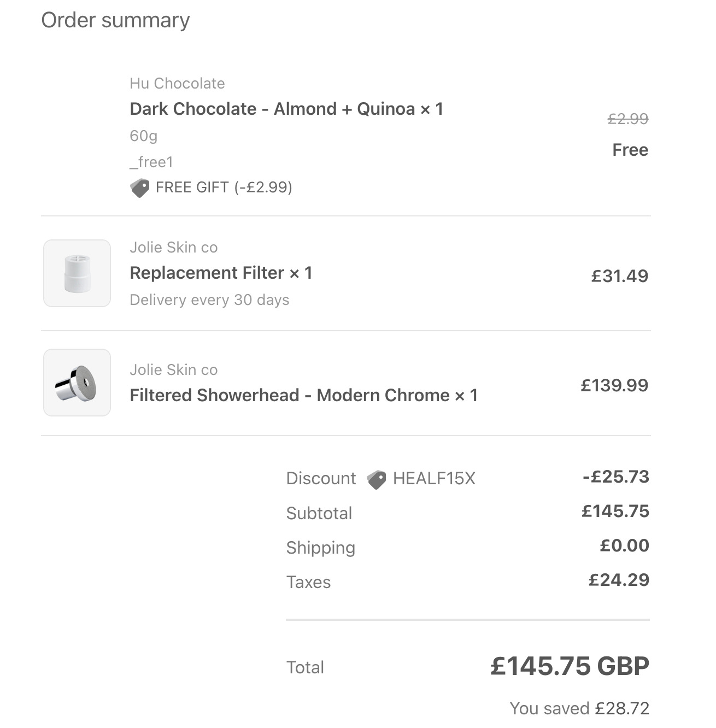Click Jolie Skin co above Filtered Showerhead
The width and height of the screenshot is (716, 728).
pos(174,369)
